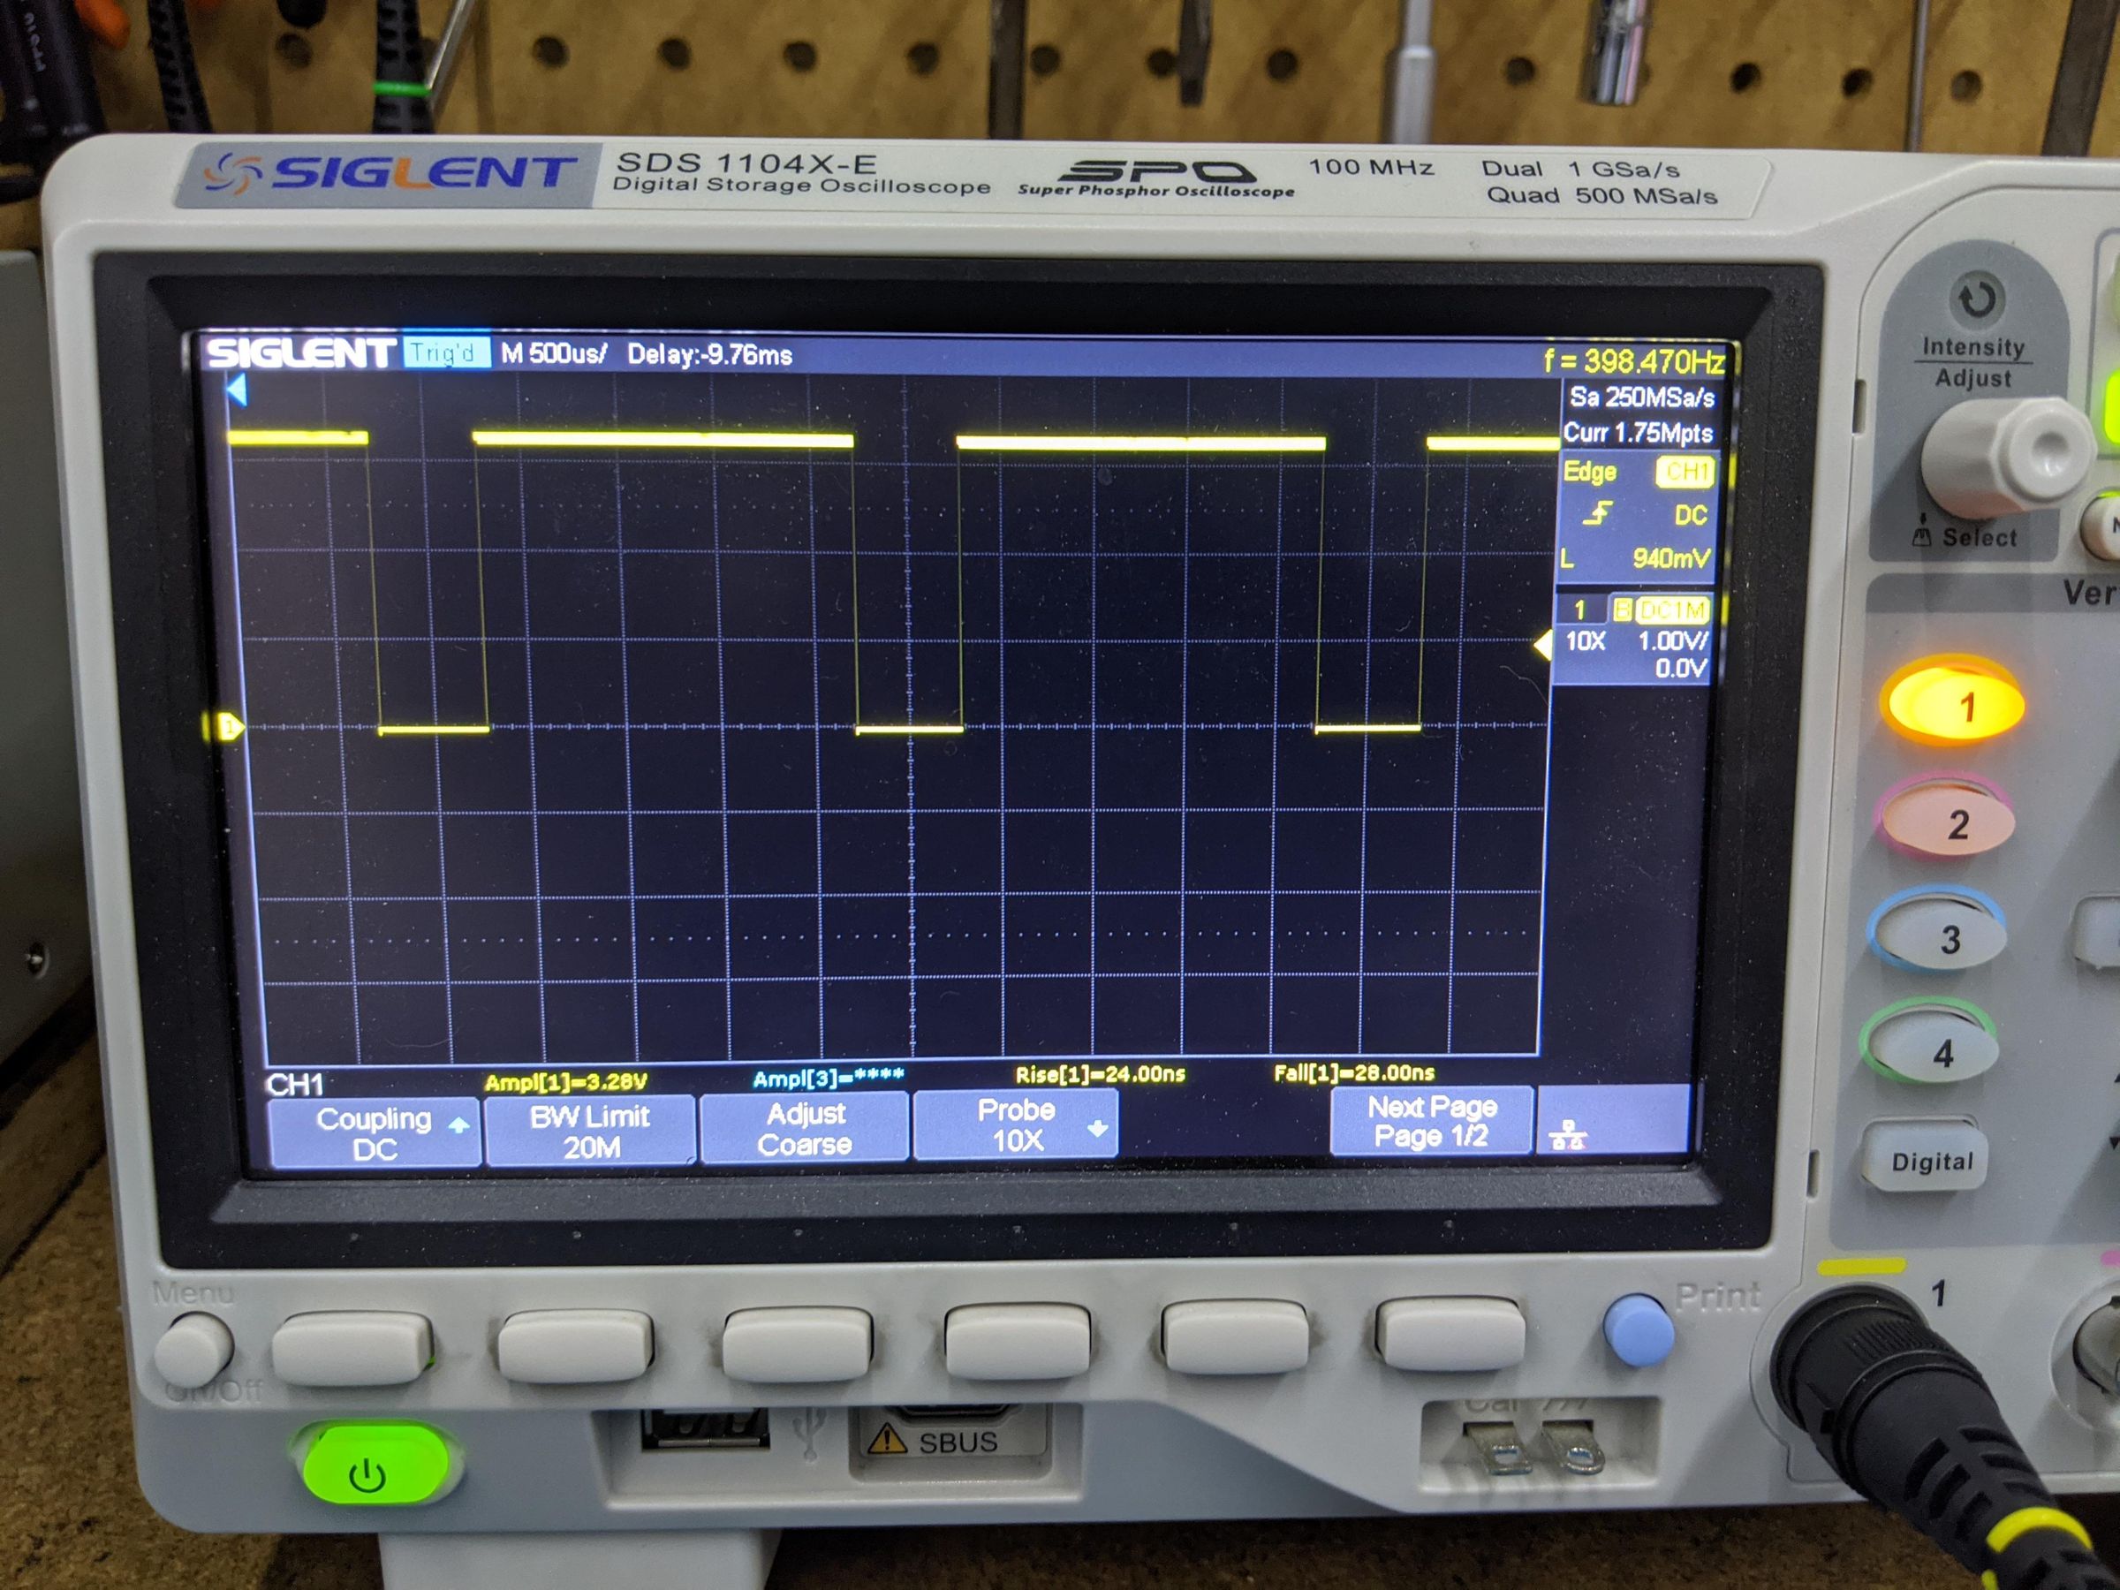This screenshot has height=1590, width=2120.
Task: Change the BW Limit 20M setting
Action: pos(590,1131)
